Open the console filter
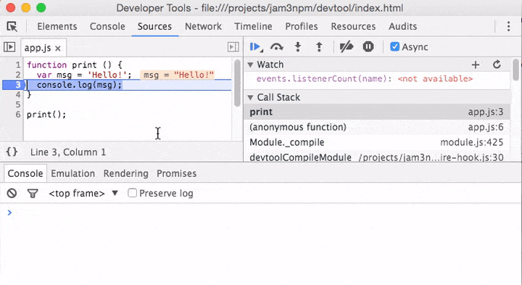 [x=33, y=194]
